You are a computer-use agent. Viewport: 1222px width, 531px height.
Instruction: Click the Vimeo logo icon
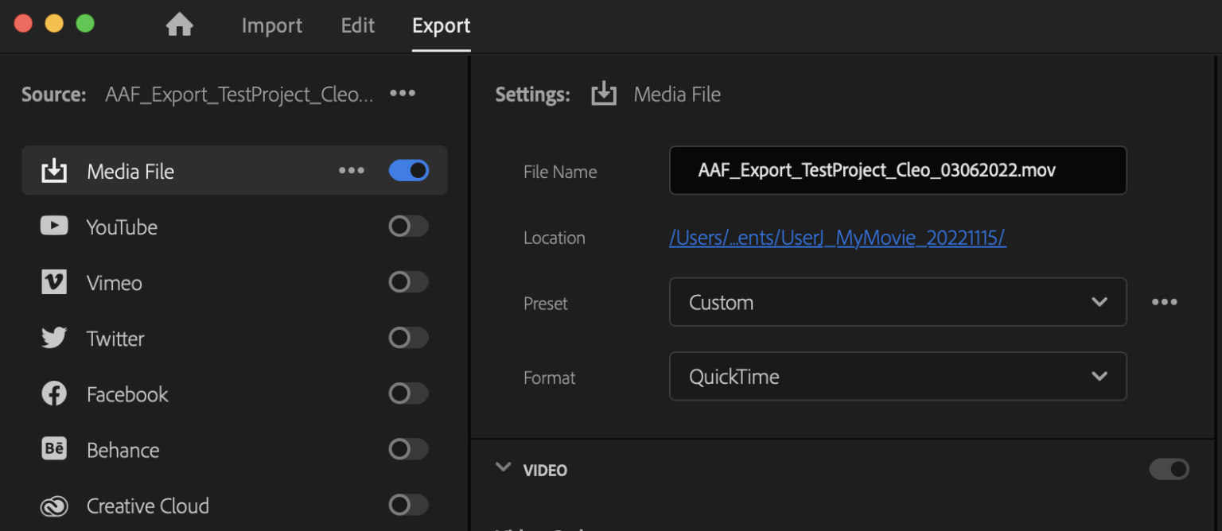pyautogui.click(x=54, y=282)
